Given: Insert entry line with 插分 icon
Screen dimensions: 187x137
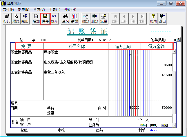Looking at the screenshot, I should [x=86, y=19].
